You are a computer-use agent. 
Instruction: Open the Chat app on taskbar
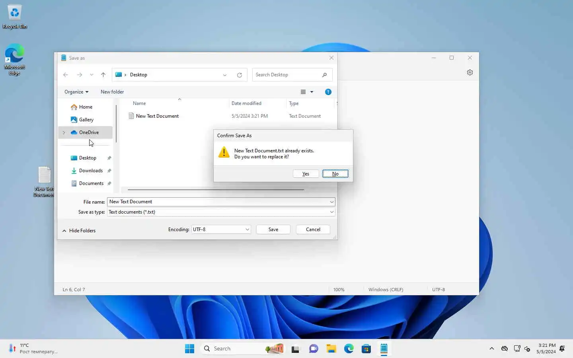[x=314, y=349]
